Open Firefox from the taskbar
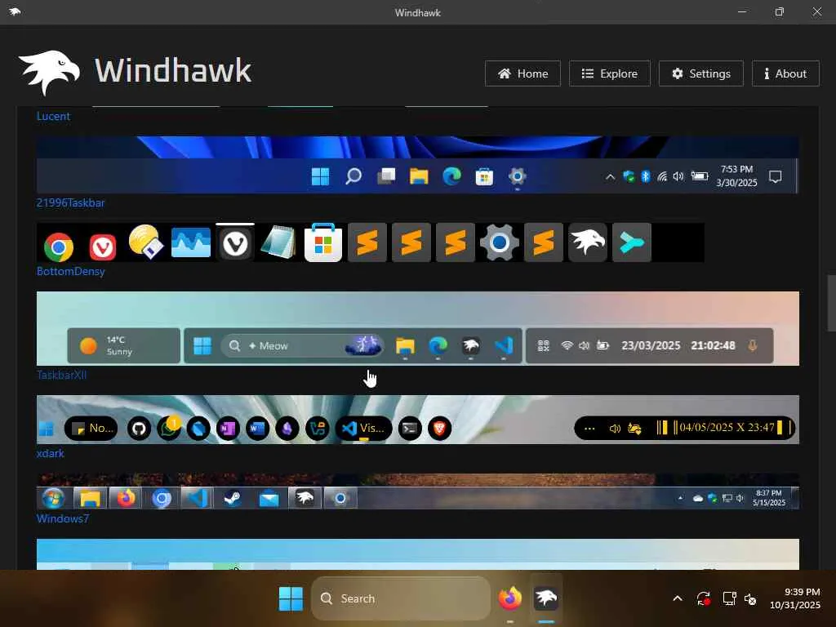The width and height of the screenshot is (836, 627). 510,598
